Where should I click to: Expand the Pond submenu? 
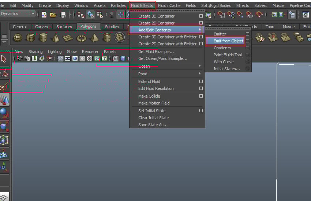[167, 74]
